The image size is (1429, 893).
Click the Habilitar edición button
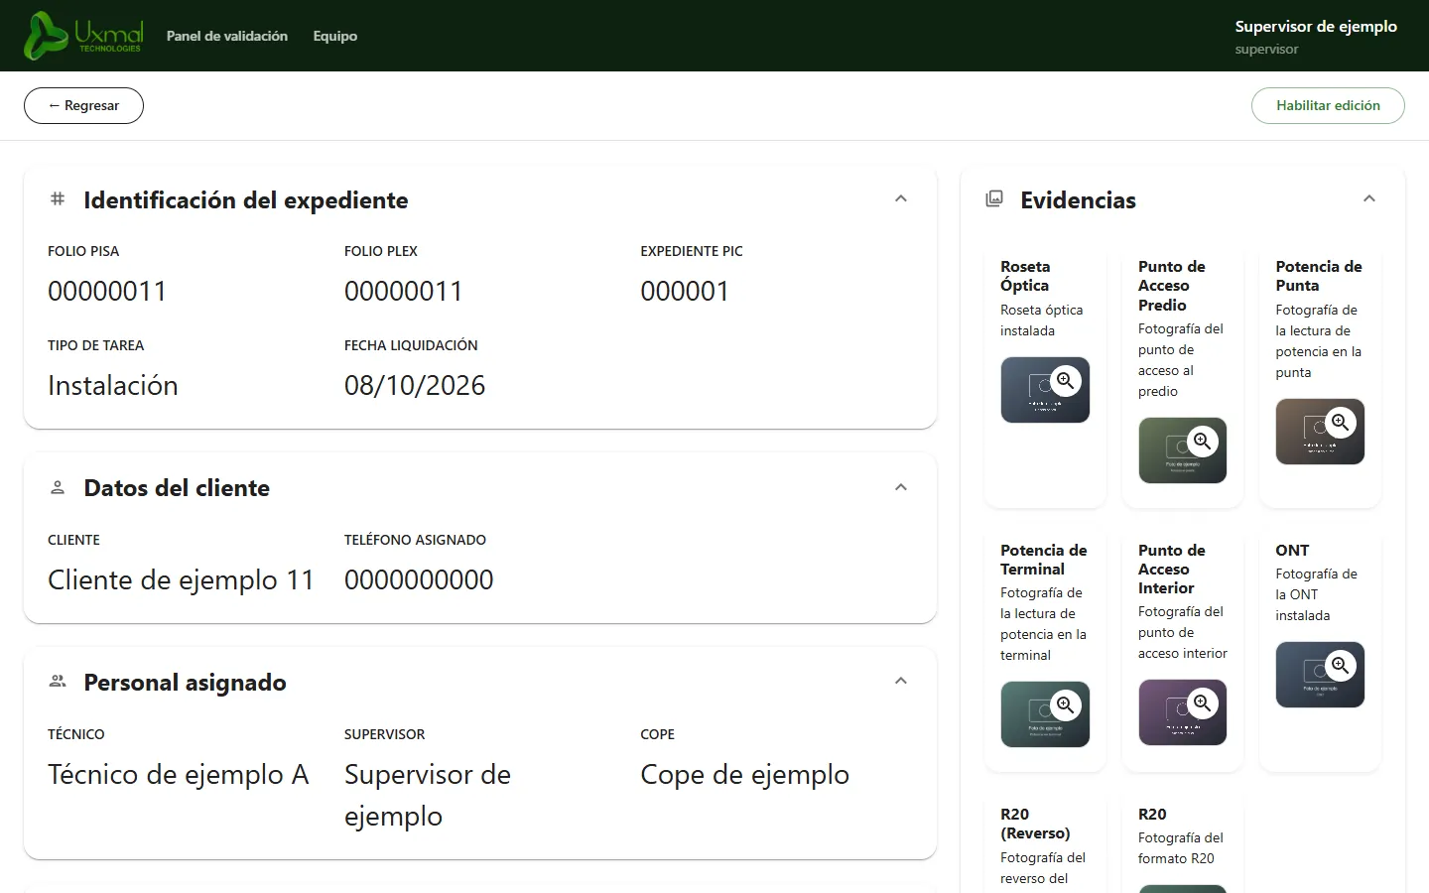(x=1328, y=105)
